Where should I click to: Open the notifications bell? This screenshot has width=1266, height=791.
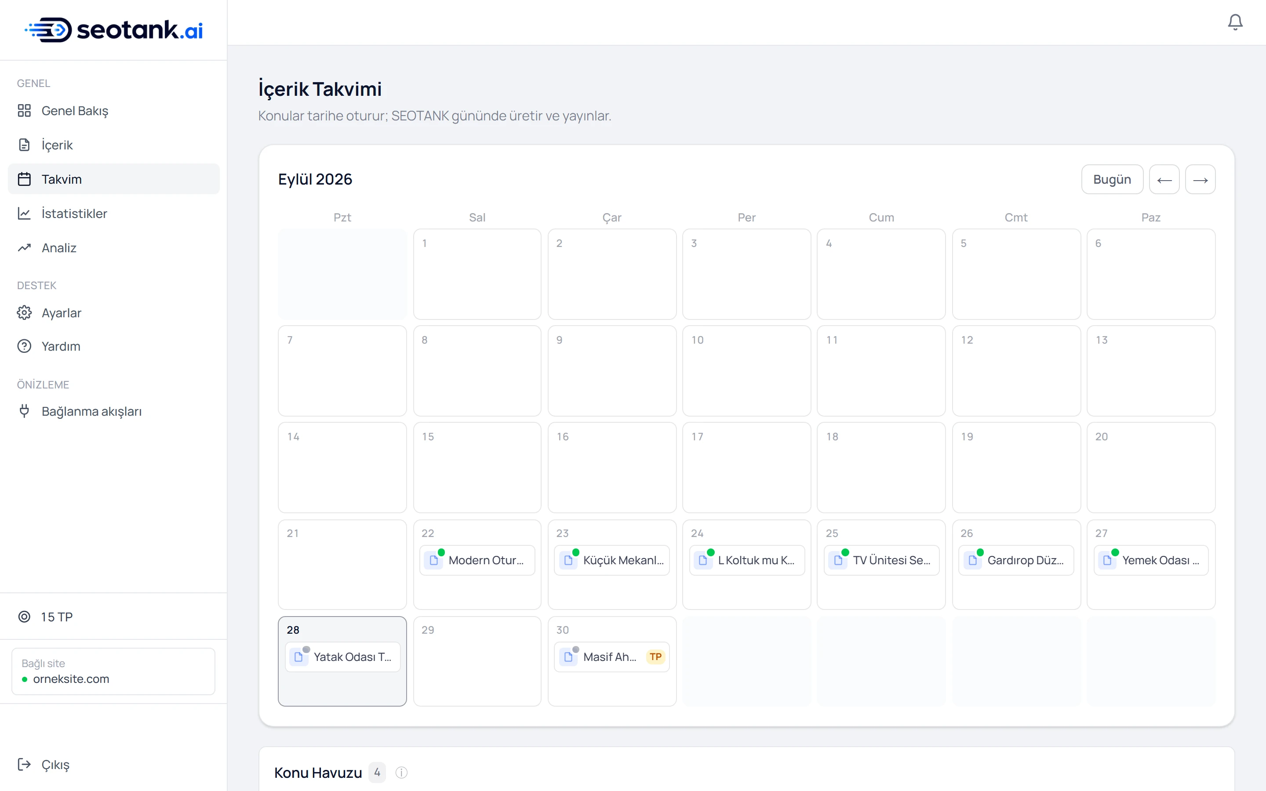(x=1235, y=22)
